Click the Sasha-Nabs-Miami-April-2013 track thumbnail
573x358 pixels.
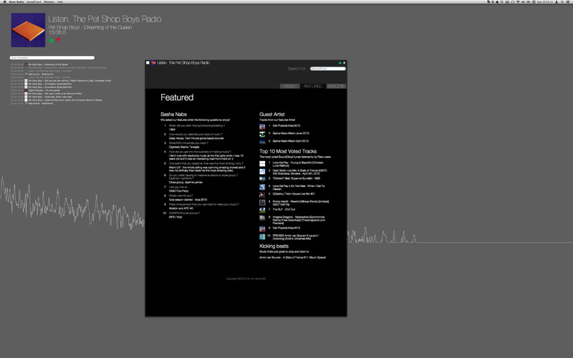[x=262, y=142]
